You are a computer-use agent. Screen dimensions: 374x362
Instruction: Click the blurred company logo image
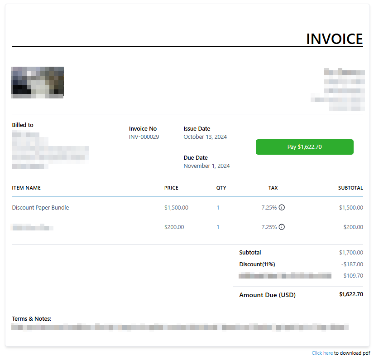tap(37, 82)
